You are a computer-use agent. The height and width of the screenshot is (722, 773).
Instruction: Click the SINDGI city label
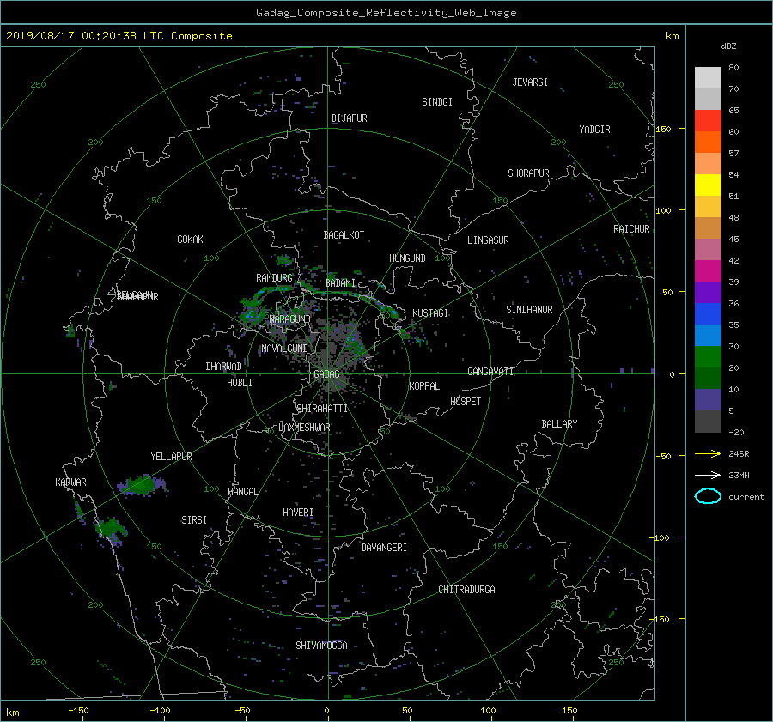(437, 102)
